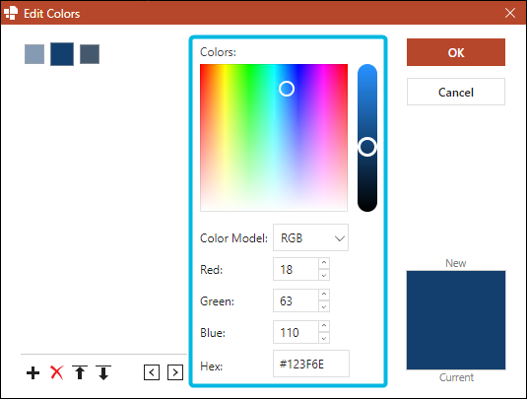Add a new color with the plus icon
Screen dimensions: 527x399
(33, 373)
